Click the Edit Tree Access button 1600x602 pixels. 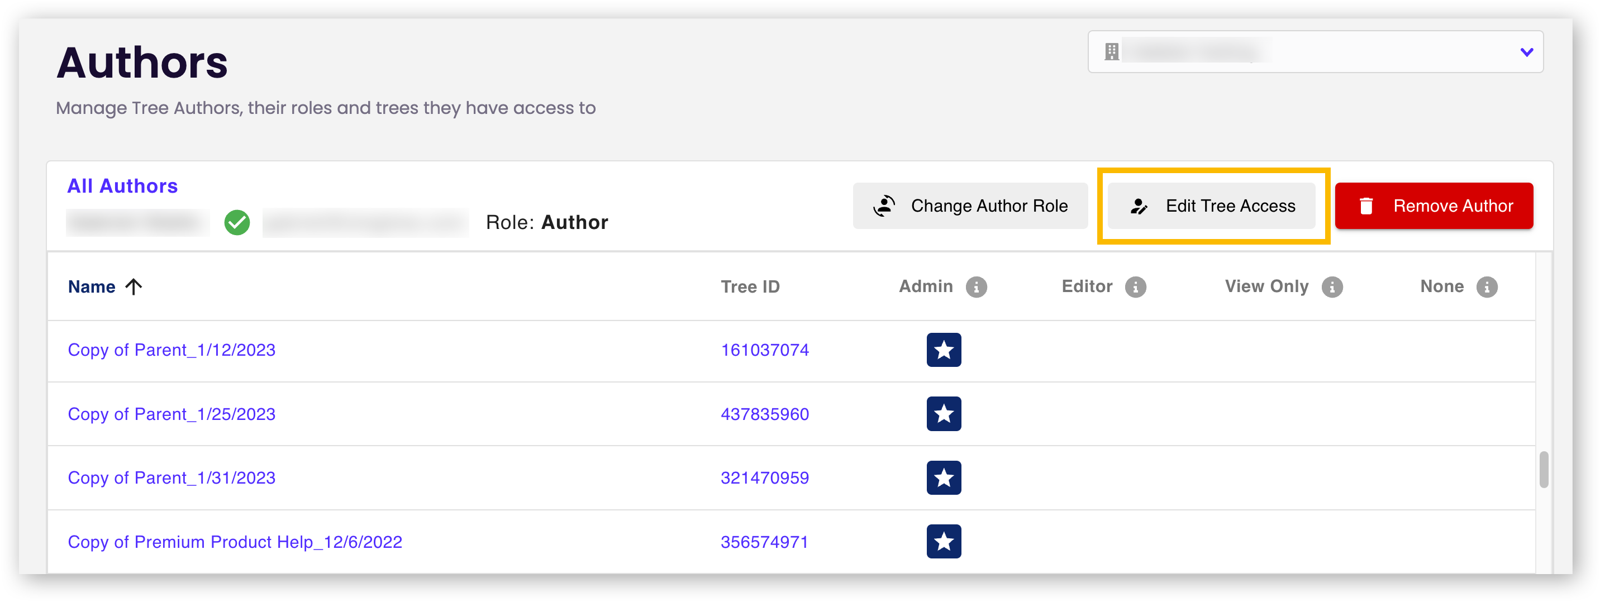(x=1211, y=206)
